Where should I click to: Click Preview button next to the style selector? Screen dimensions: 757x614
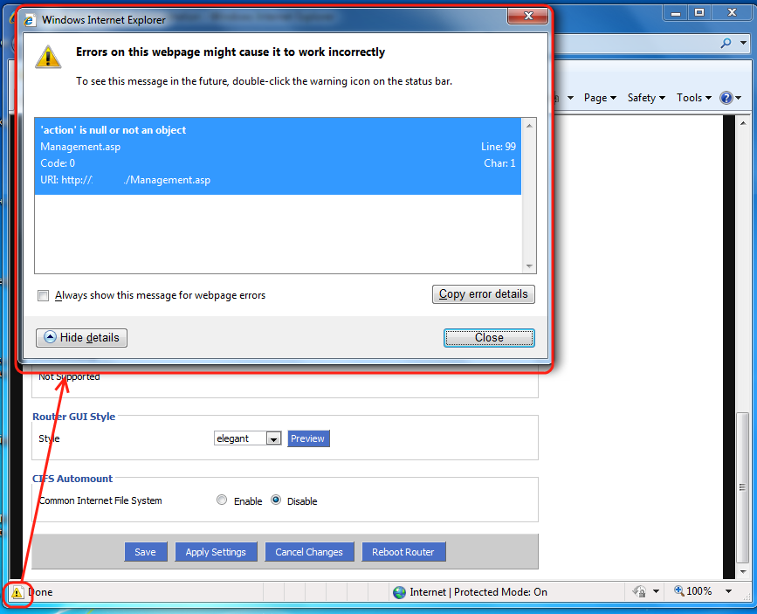(308, 438)
